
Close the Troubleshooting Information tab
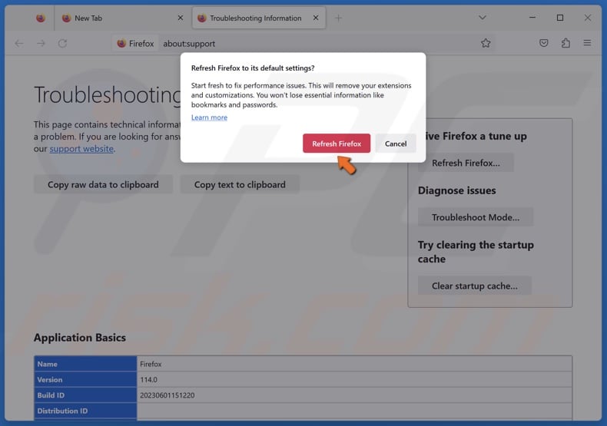tap(316, 18)
